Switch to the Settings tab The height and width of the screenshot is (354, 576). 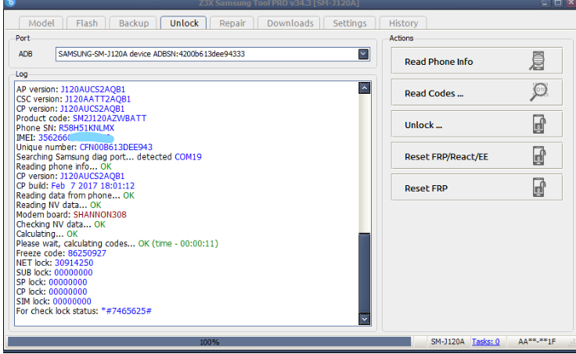[x=349, y=23]
